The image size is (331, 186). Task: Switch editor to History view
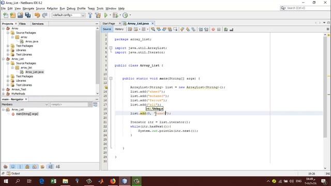pos(119,29)
